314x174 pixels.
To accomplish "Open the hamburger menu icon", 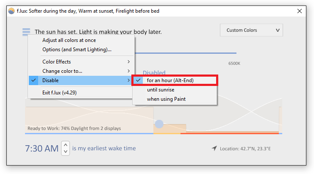I will pyautogui.click(x=26, y=32).
